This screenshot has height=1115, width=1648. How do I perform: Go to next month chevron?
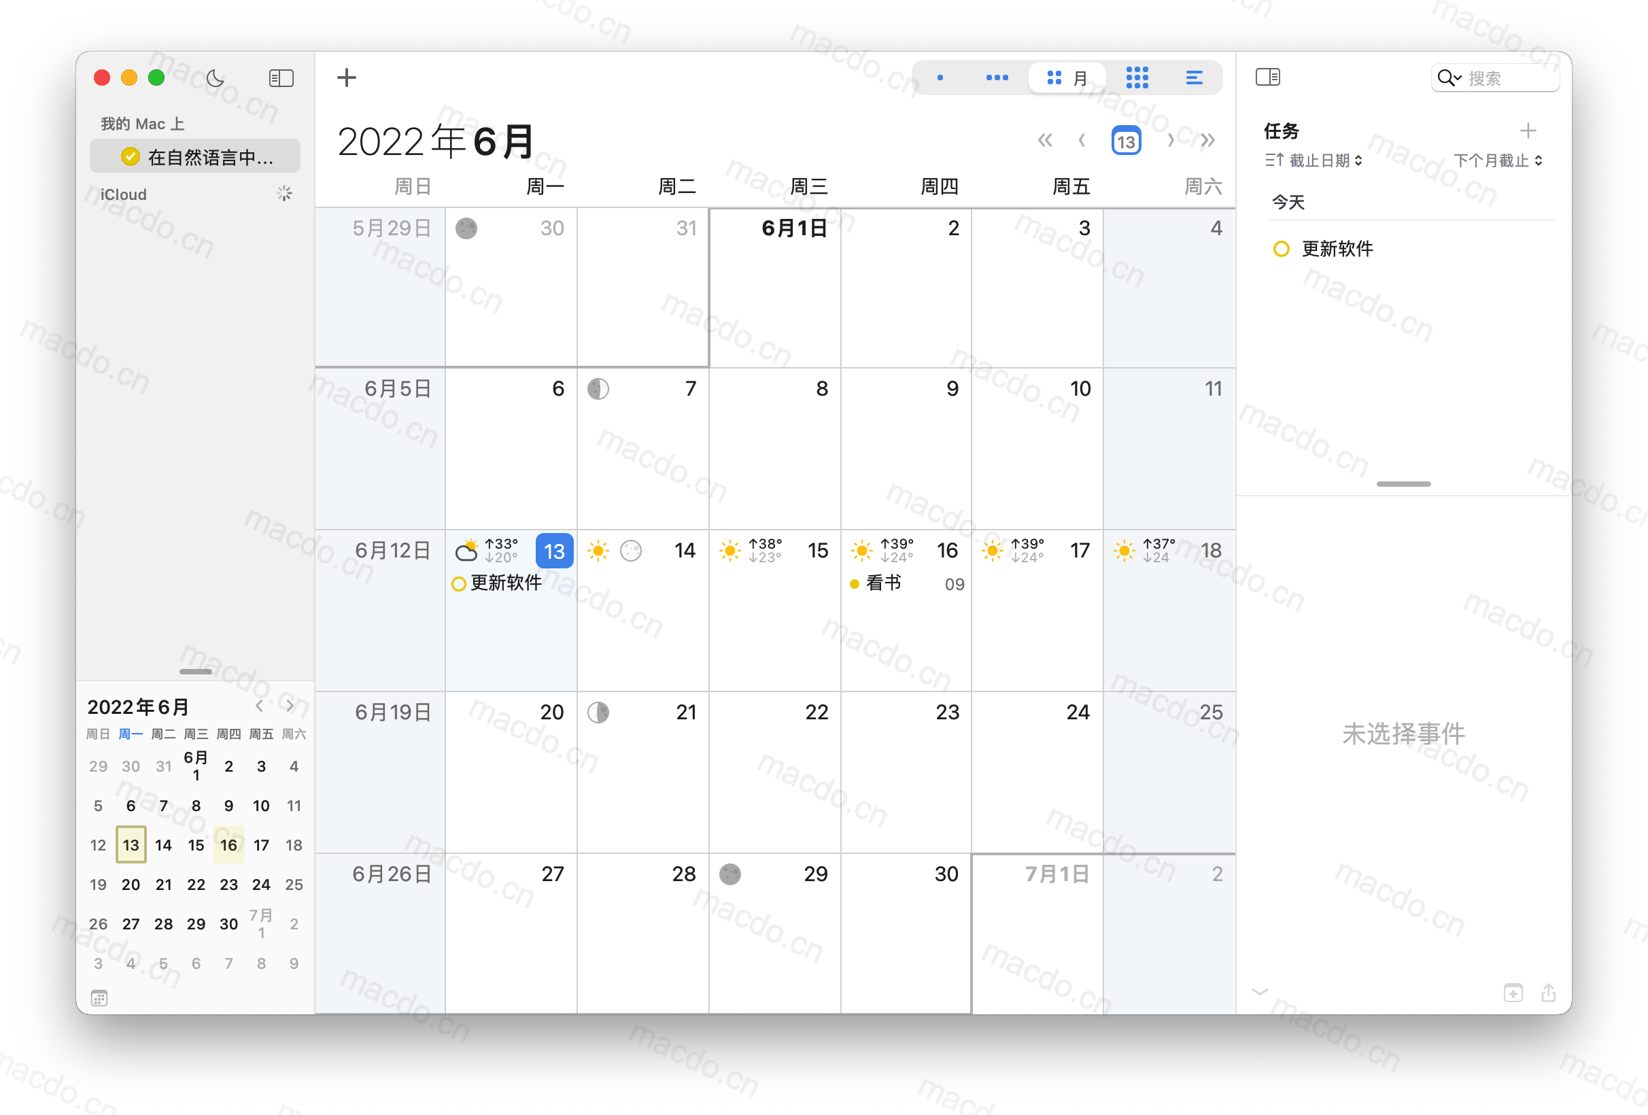pyautogui.click(x=1170, y=141)
